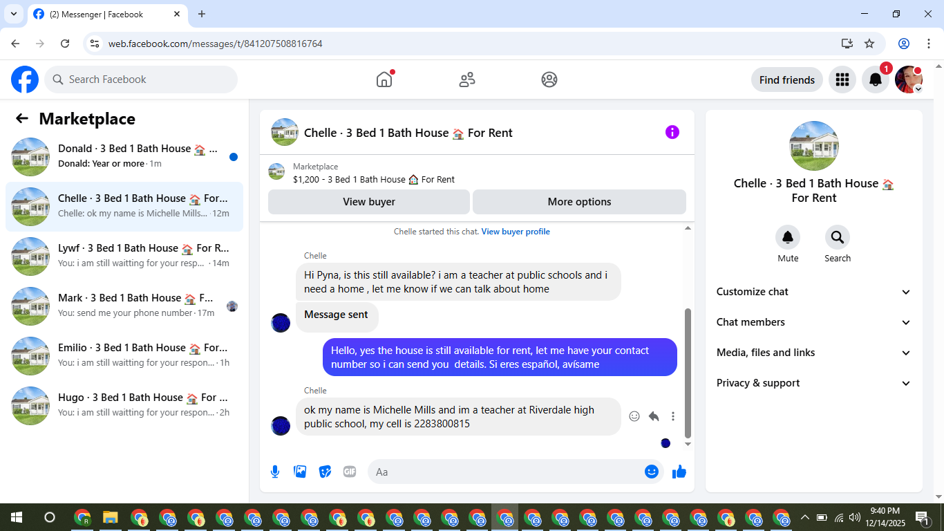Expand Media, files and links section
944x531 pixels.
click(813, 353)
